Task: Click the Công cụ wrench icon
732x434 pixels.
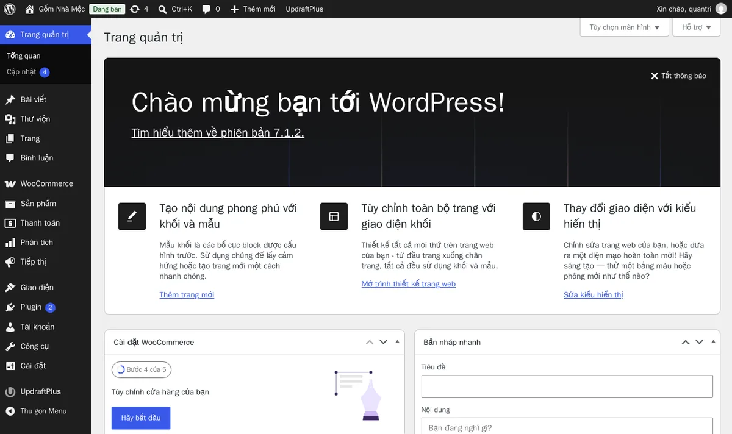Action: pos(10,346)
